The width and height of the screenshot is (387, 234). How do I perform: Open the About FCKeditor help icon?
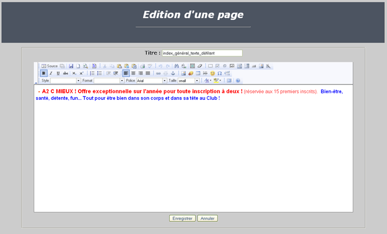tap(238, 81)
